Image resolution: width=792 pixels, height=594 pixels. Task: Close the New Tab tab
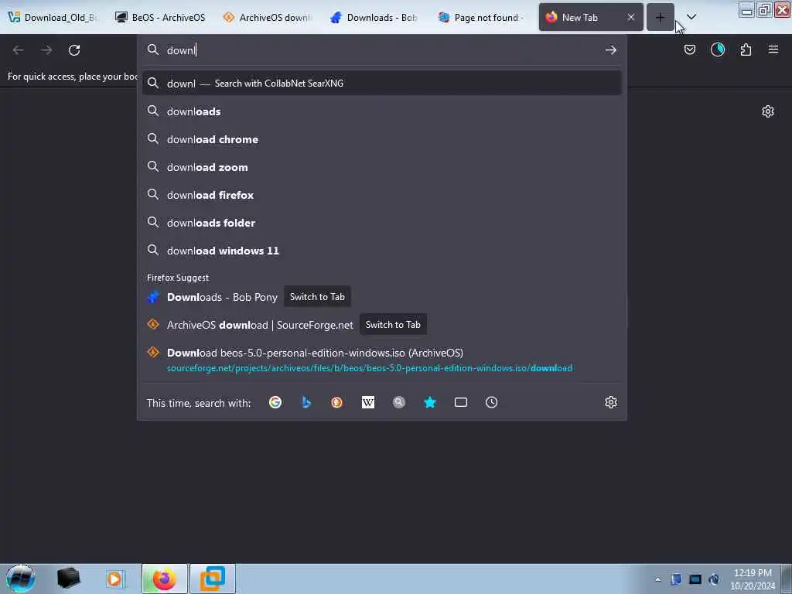(x=631, y=17)
